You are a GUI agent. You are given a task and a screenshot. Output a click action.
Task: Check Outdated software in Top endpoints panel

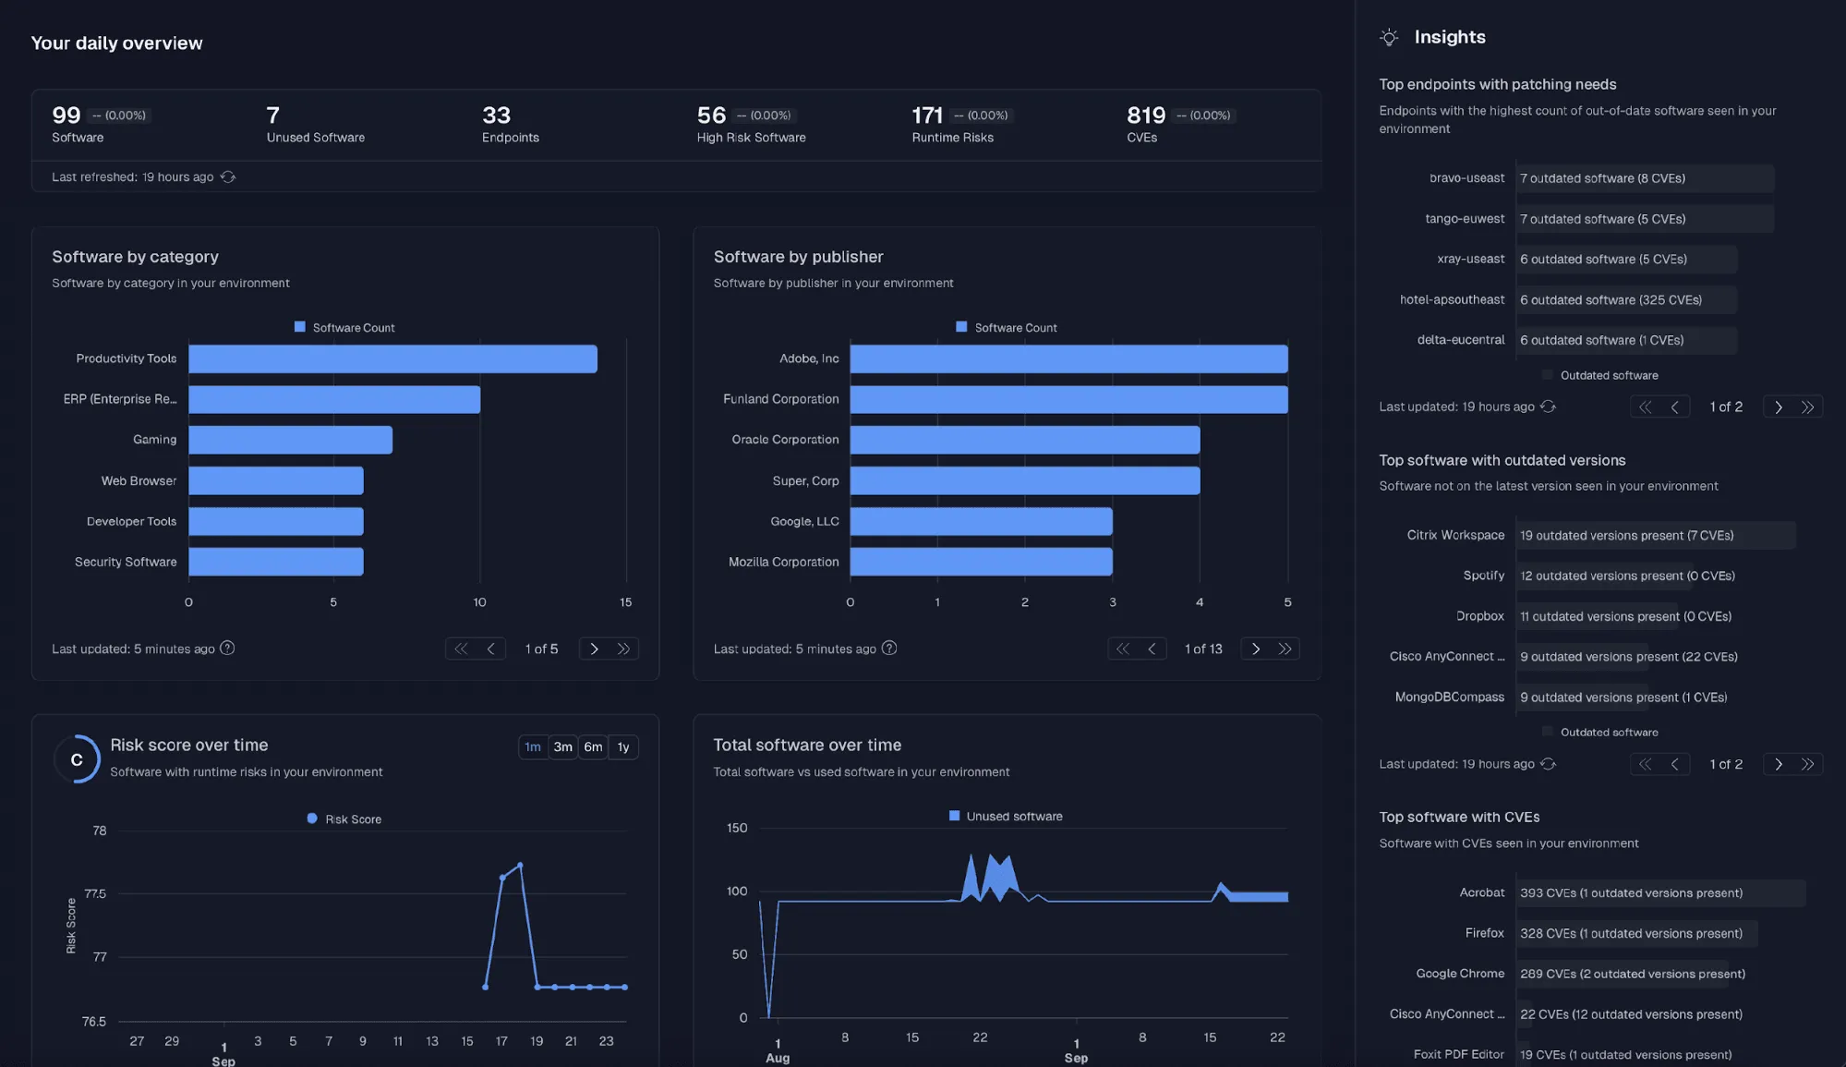point(1546,374)
